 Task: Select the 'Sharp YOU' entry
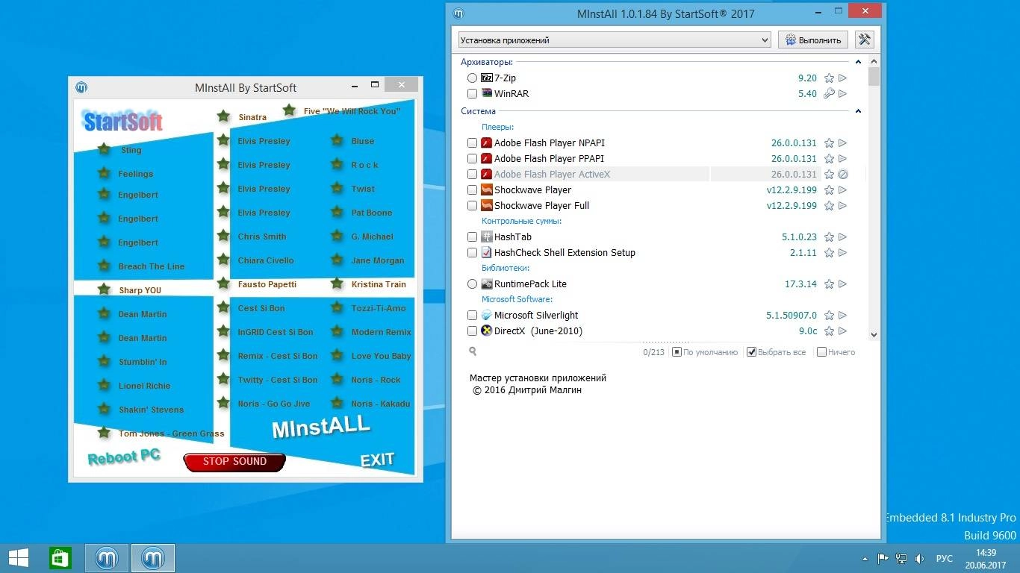(140, 290)
